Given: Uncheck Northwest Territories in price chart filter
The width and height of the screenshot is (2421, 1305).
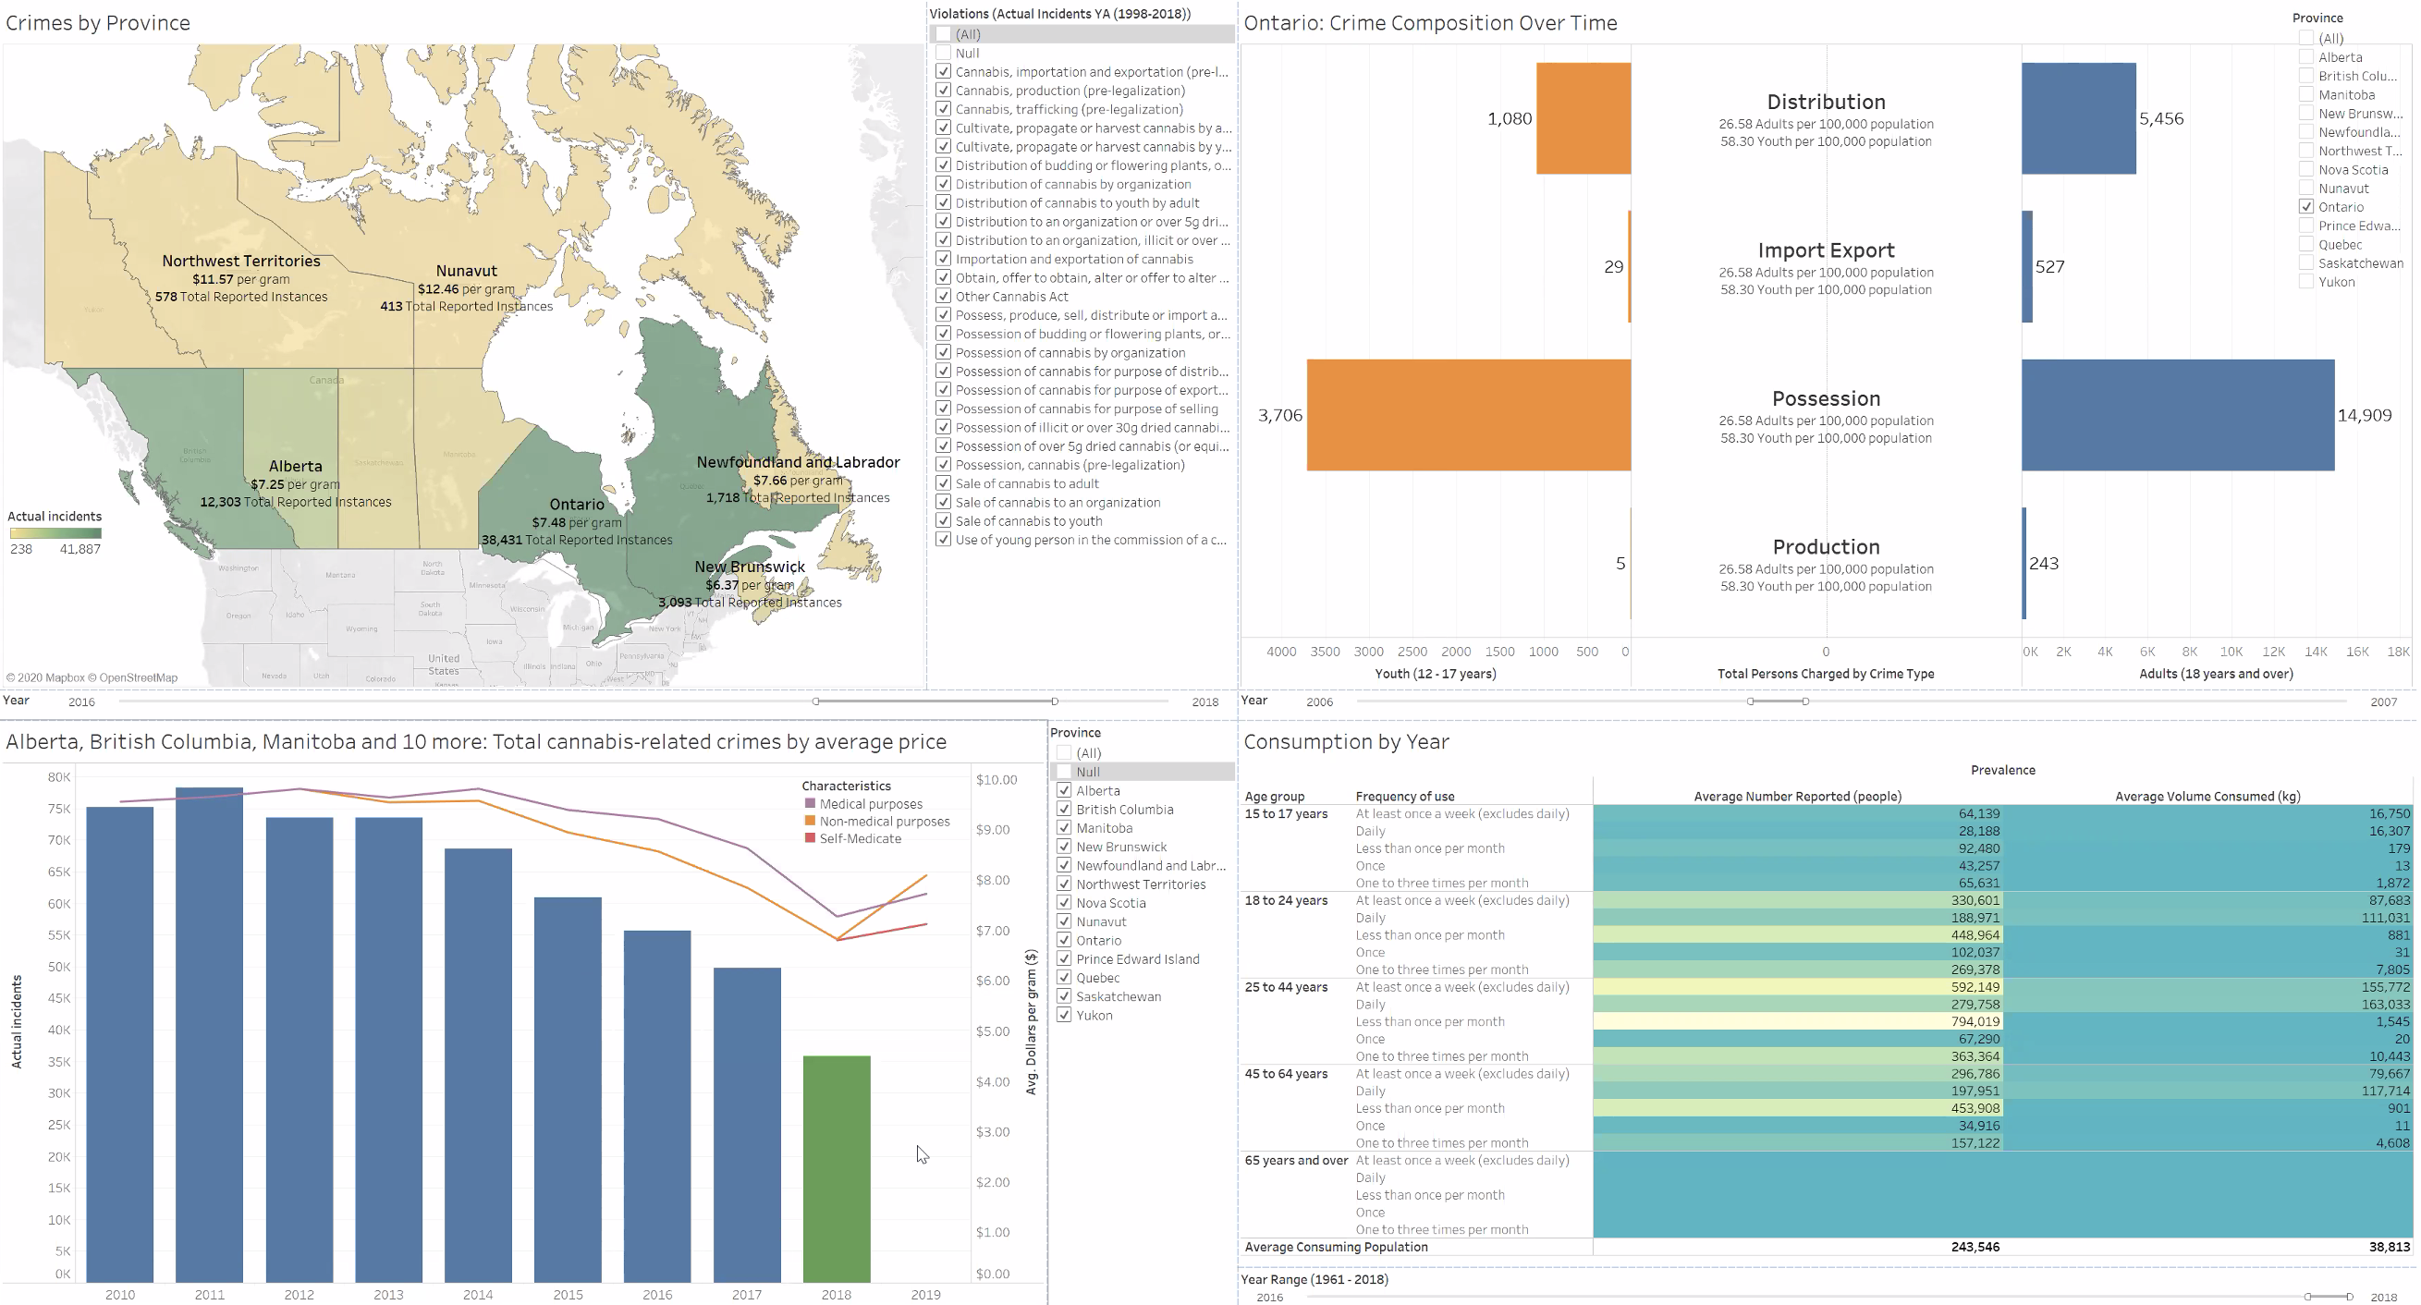Looking at the screenshot, I should click(1064, 884).
